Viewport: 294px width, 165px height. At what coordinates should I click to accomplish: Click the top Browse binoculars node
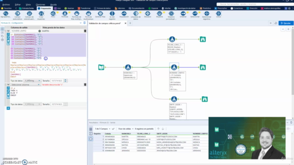pyautogui.click(x=203, y=39)
